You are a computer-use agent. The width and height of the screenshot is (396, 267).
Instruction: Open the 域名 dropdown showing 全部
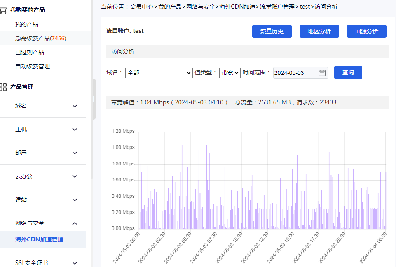coord(159,73)
